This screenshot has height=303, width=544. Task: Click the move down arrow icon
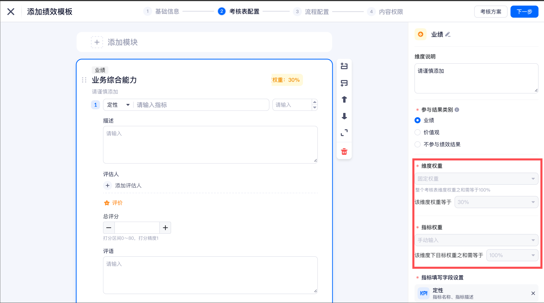click(x=344, y=116)
